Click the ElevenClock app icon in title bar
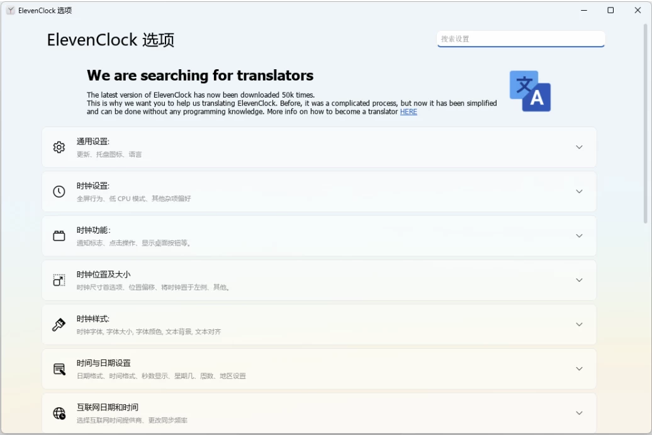This screenshot has width=652, height=435. (11, 11)
